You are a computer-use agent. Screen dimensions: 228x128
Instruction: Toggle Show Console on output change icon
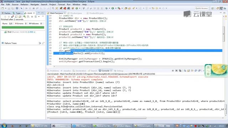196,71
